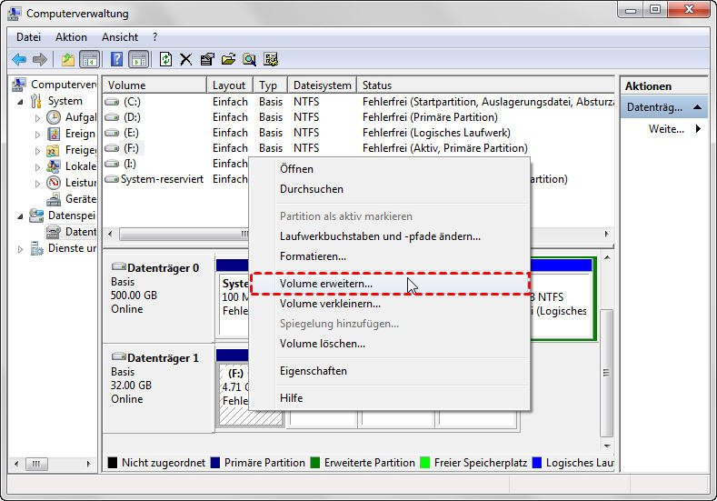Image resolution: width=717 pixels, height=501 pixels.
Task: Open the Ansicht menu
Action: [120, 37]
